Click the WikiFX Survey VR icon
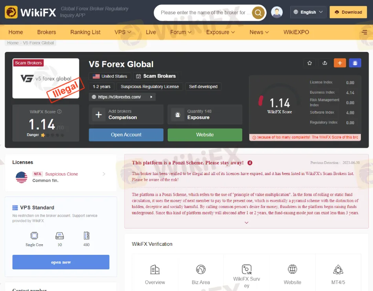373x291 pixels. point(247,269)
